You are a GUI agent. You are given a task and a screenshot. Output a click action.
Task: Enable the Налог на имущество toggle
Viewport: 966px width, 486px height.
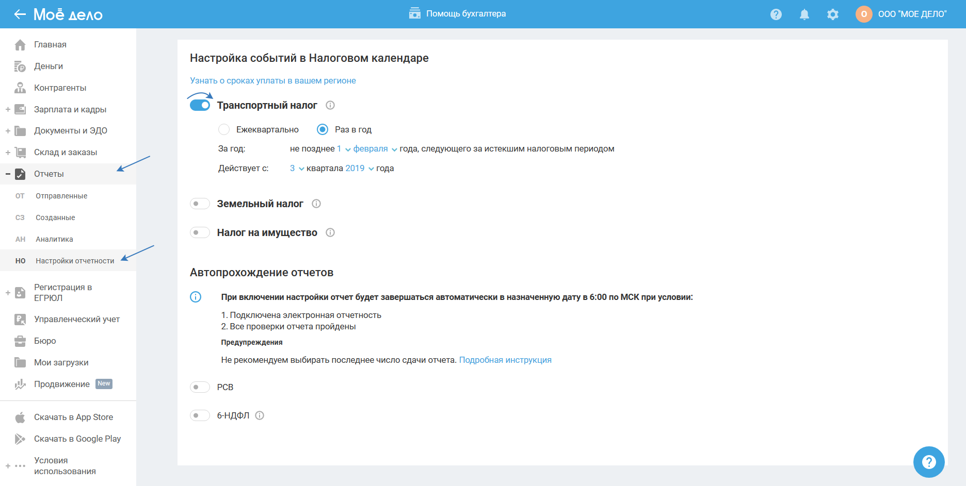click(200, 232)
